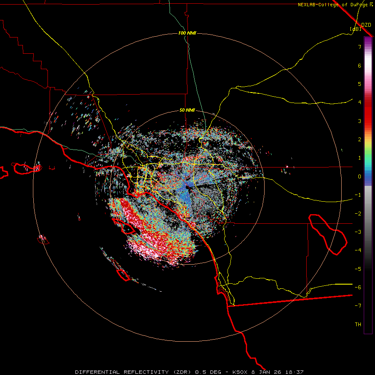Screen dimensions: 375x375
Task: Click the TH label below the scale
Action: click(358, 325)
